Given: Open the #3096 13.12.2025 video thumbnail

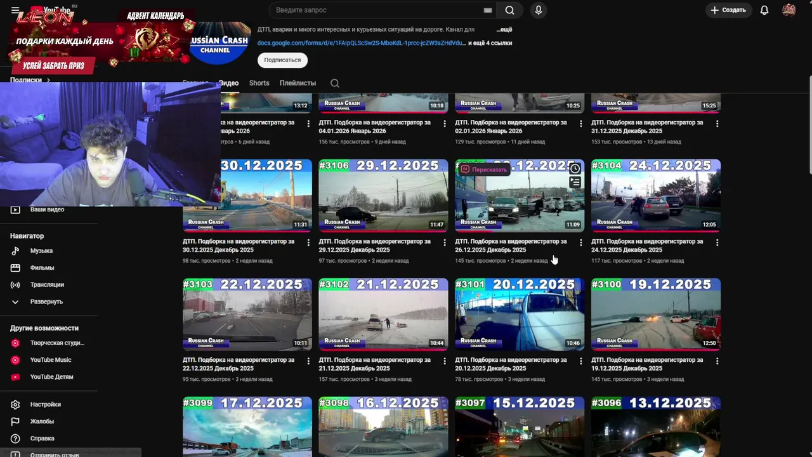Looking at the screenshot, I should [x=656, y=427].
